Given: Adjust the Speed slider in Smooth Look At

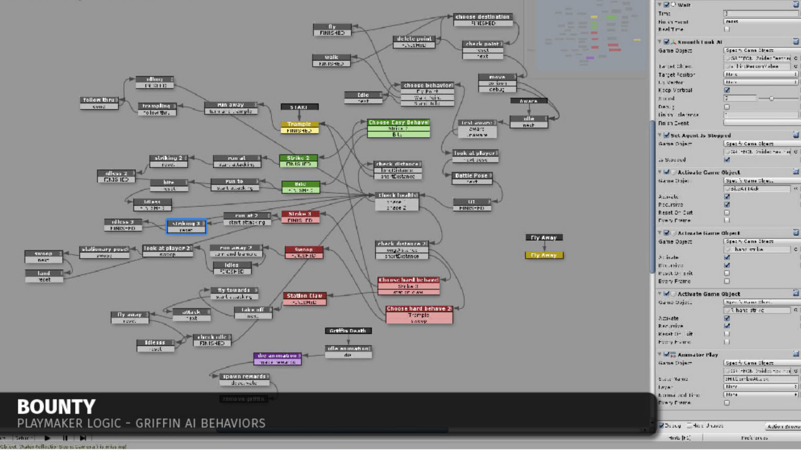Looking at the screenshot, I should (x=771, y=99).
